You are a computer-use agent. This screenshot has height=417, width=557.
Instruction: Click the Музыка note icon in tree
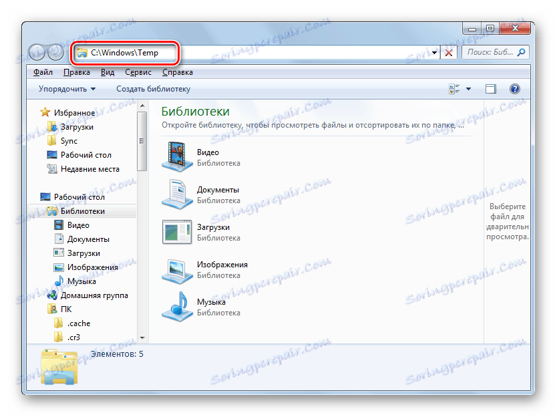(59, 281)
